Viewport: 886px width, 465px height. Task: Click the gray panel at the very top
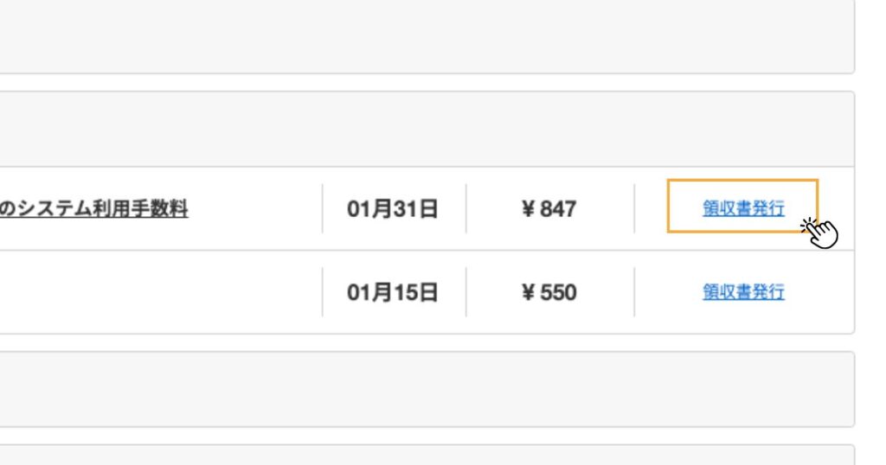427,36
